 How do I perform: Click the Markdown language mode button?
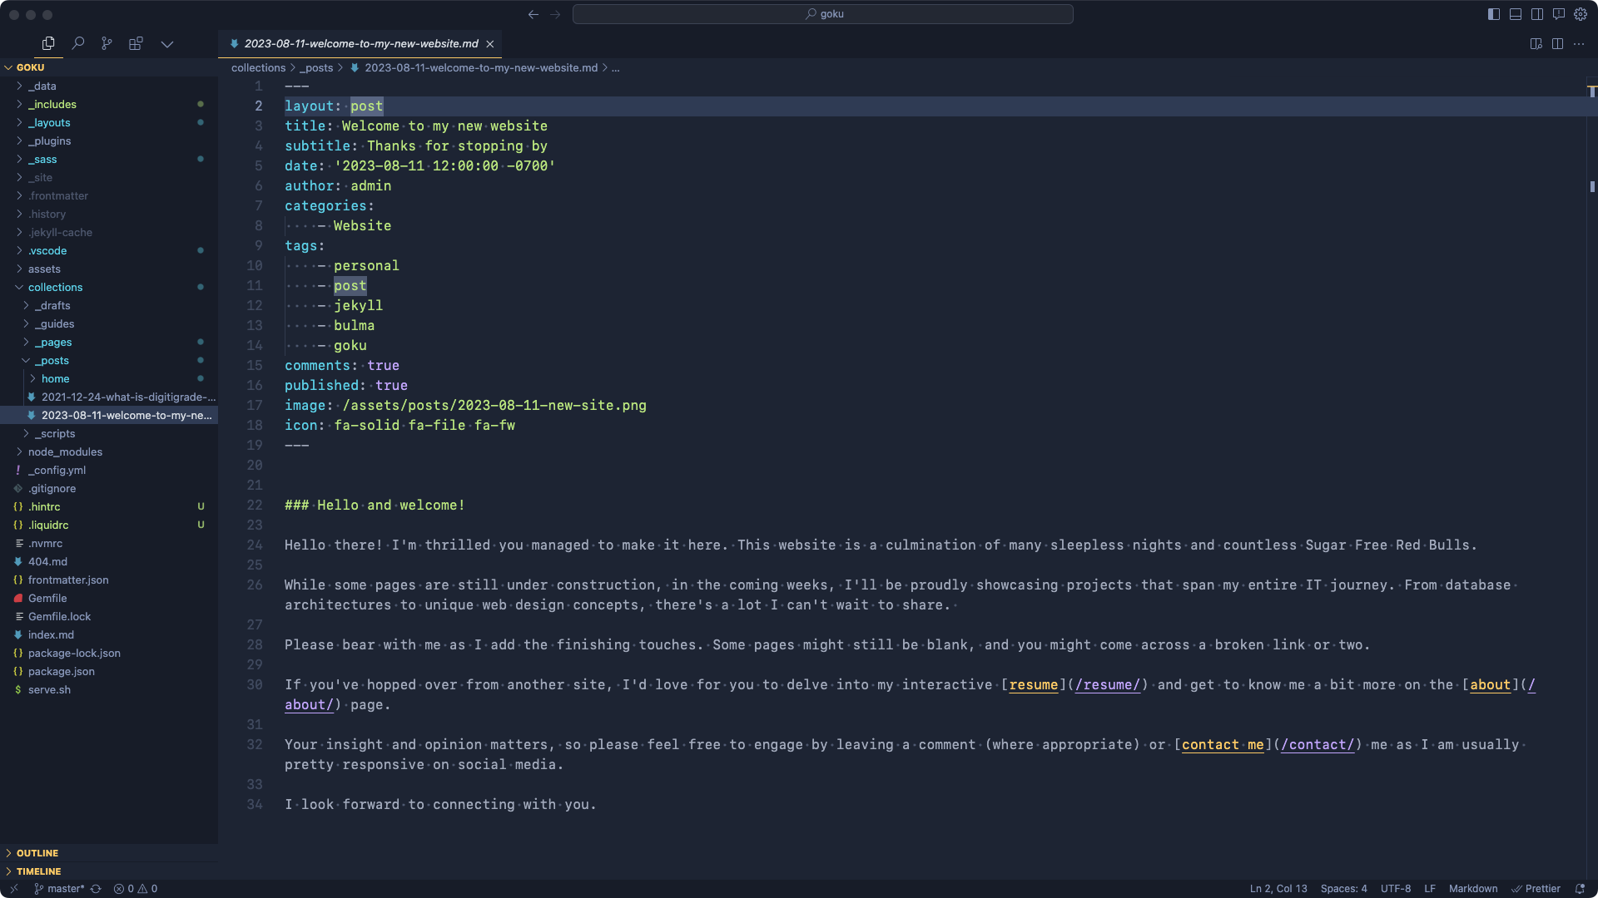(1472, 889)
